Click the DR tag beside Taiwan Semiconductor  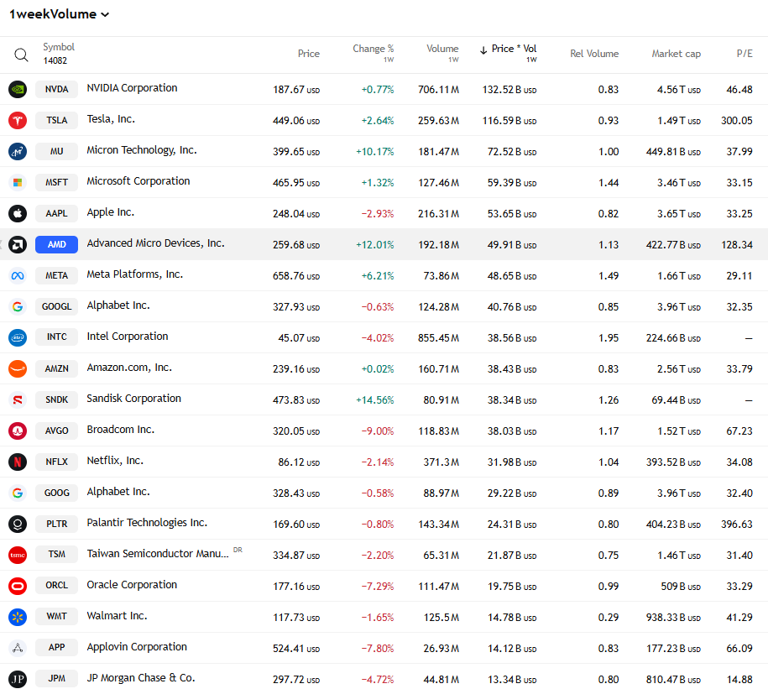[238, 550]
